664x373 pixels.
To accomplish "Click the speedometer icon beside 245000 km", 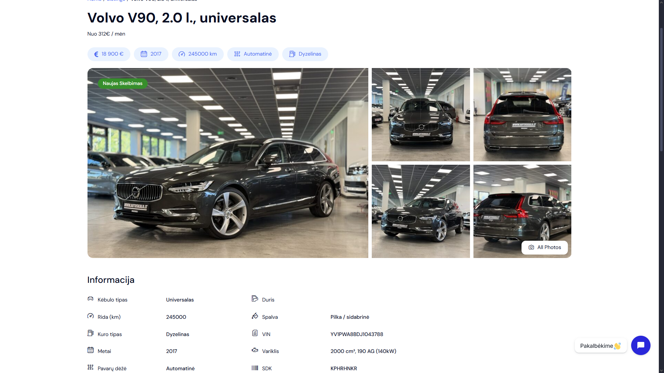I will 182,54.
